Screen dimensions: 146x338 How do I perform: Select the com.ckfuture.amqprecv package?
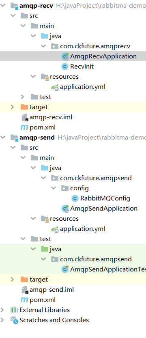click(95, 46)
